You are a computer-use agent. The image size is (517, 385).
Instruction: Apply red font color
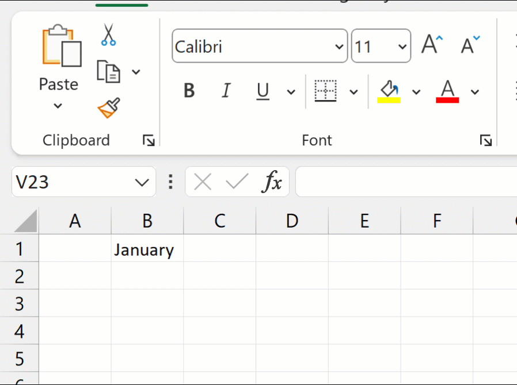[x=448, y=91]
